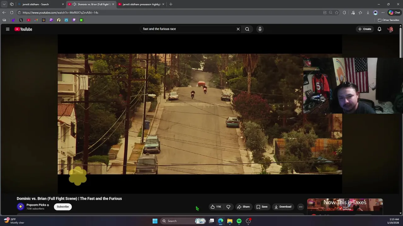Screen dimensions: 403x226
Task: Refresh the current page
Action: click(12, 13)
